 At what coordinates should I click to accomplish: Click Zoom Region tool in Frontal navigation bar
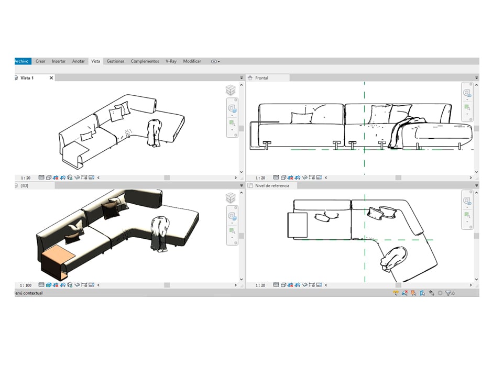(x=467, y=107)
